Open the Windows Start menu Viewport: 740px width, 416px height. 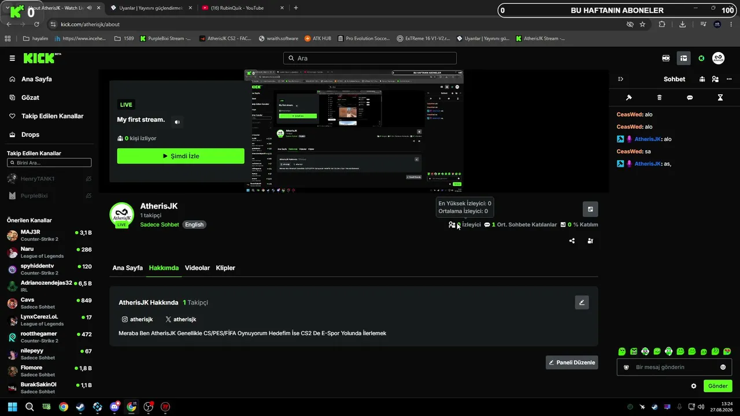click(12, 407)
